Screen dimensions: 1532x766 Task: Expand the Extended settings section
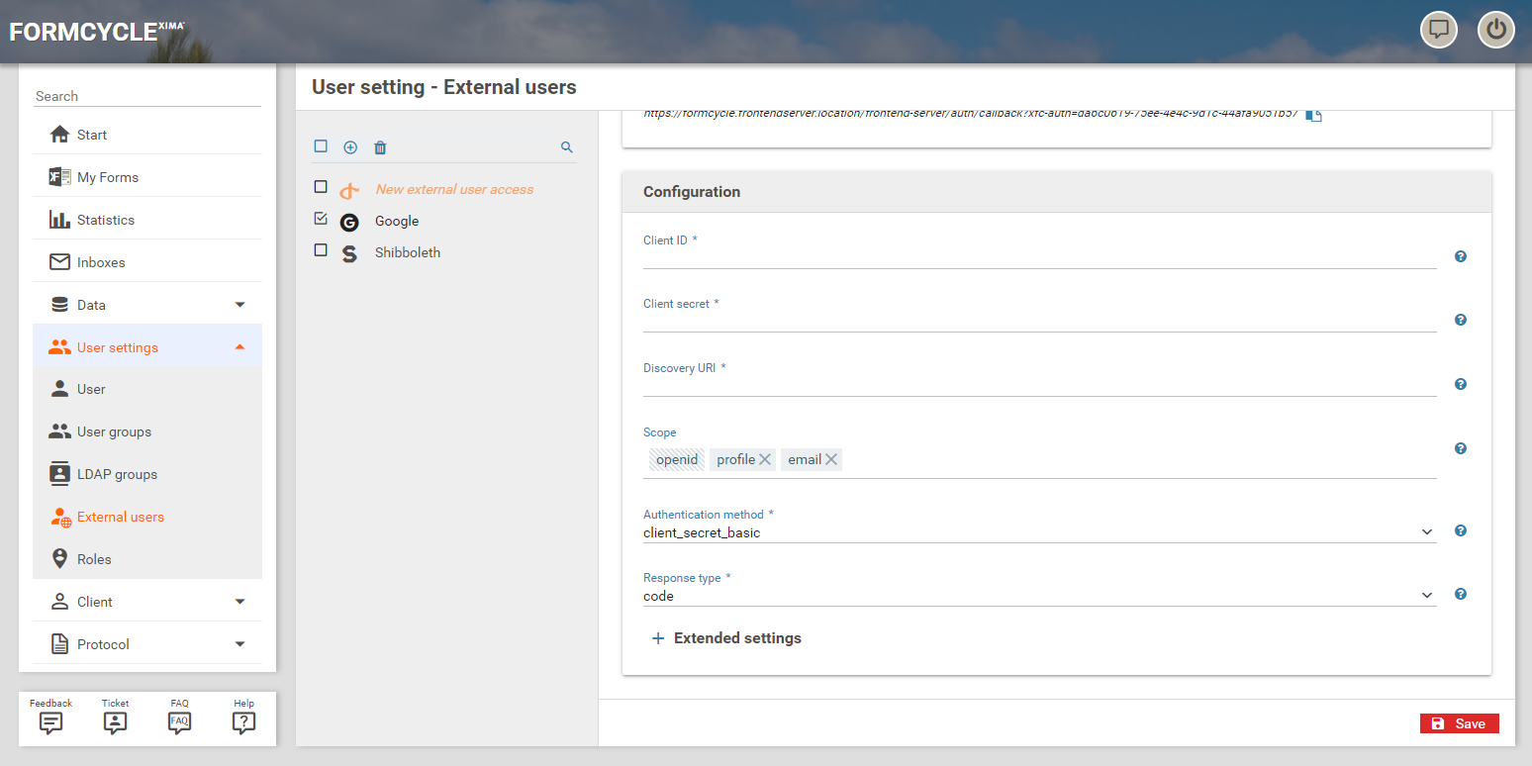pyautogui.click(x=726, y=638)
